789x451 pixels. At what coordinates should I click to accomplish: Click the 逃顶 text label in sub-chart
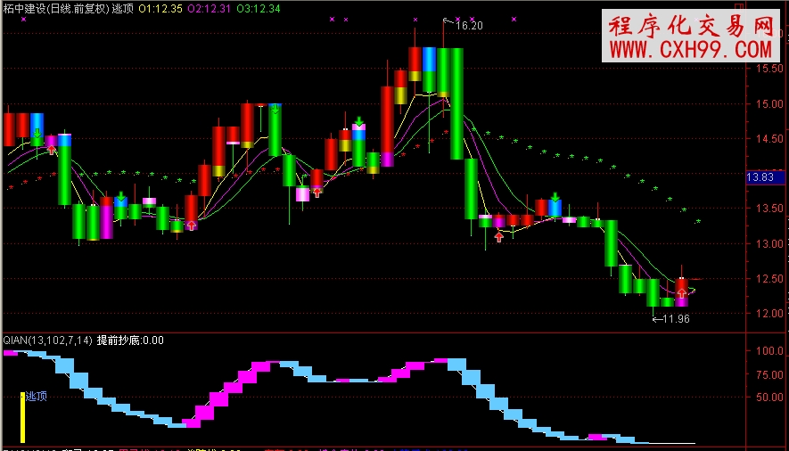37,397
